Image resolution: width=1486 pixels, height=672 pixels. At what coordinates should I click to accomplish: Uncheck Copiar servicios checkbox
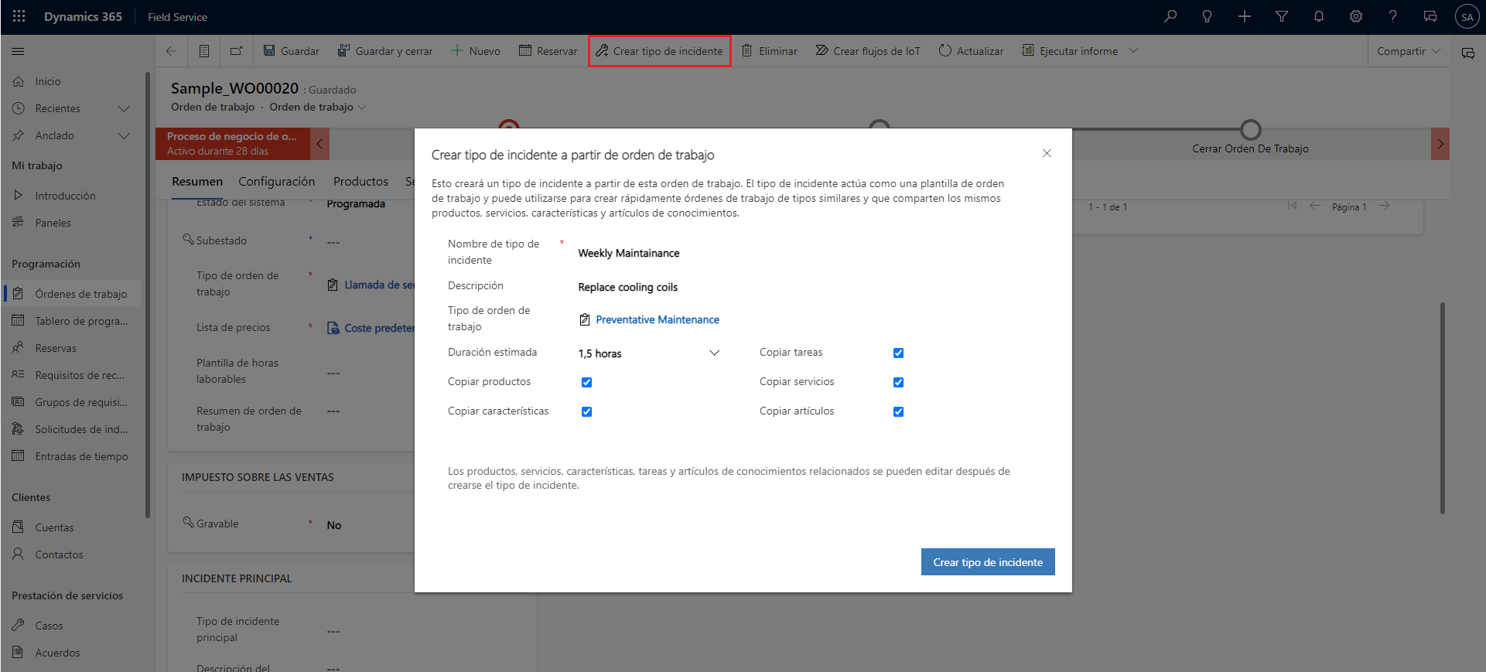[x=898, y=382]
